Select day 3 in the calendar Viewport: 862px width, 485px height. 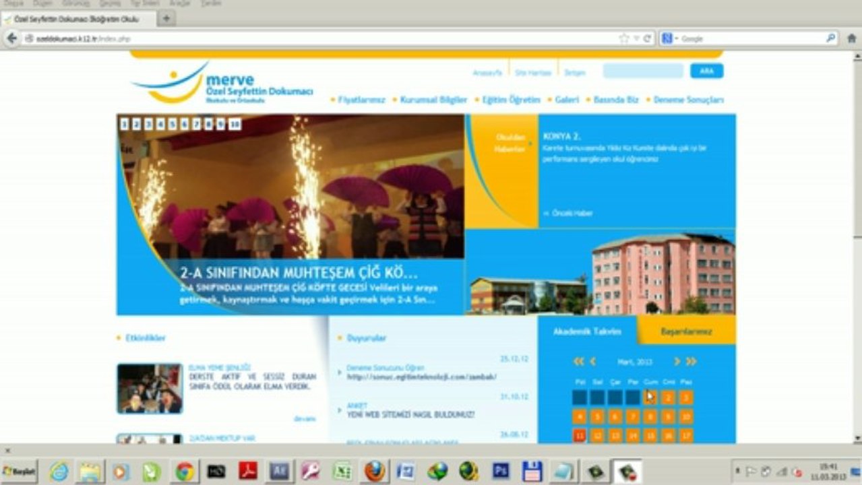click(686, 397)
